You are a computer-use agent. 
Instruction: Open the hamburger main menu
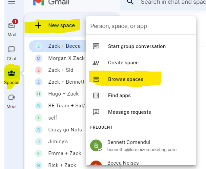click(x=12, y=2)
